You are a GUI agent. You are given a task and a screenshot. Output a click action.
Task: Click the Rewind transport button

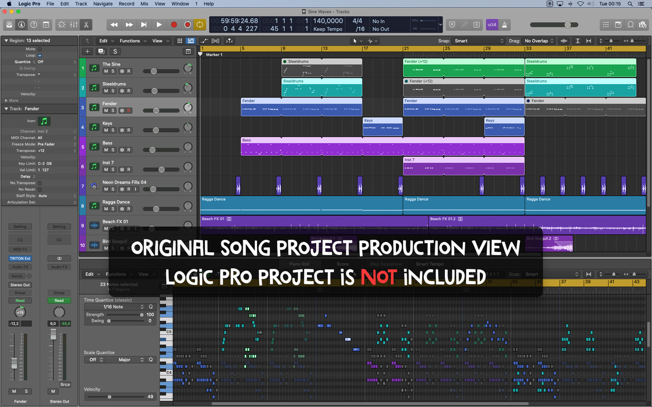point(114,24)
